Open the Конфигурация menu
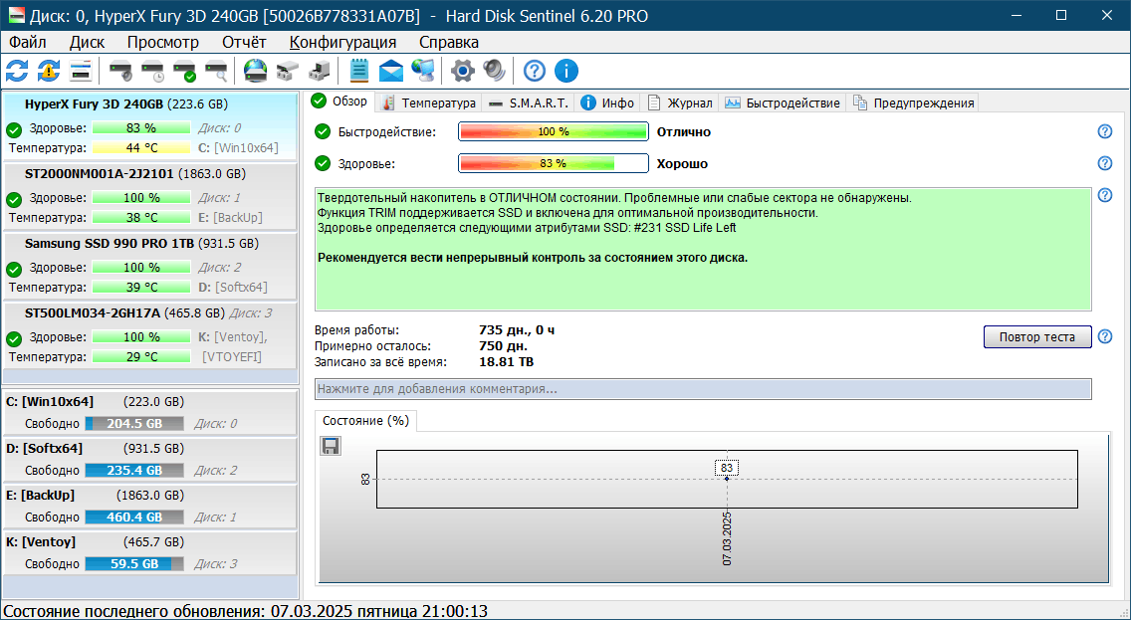1131x620 pixels. 342,42
